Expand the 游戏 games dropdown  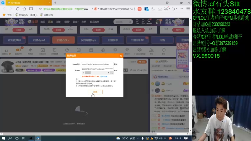[76, 22]
